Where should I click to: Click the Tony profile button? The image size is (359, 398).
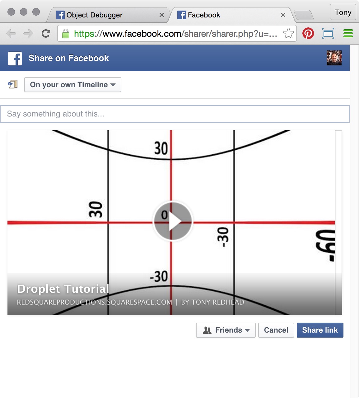click(343, 12)
